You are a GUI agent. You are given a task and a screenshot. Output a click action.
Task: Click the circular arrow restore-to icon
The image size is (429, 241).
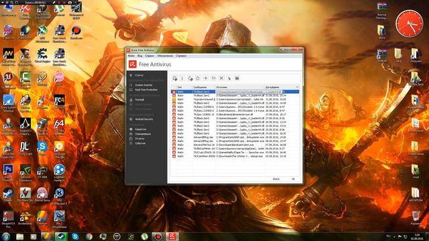198,78
